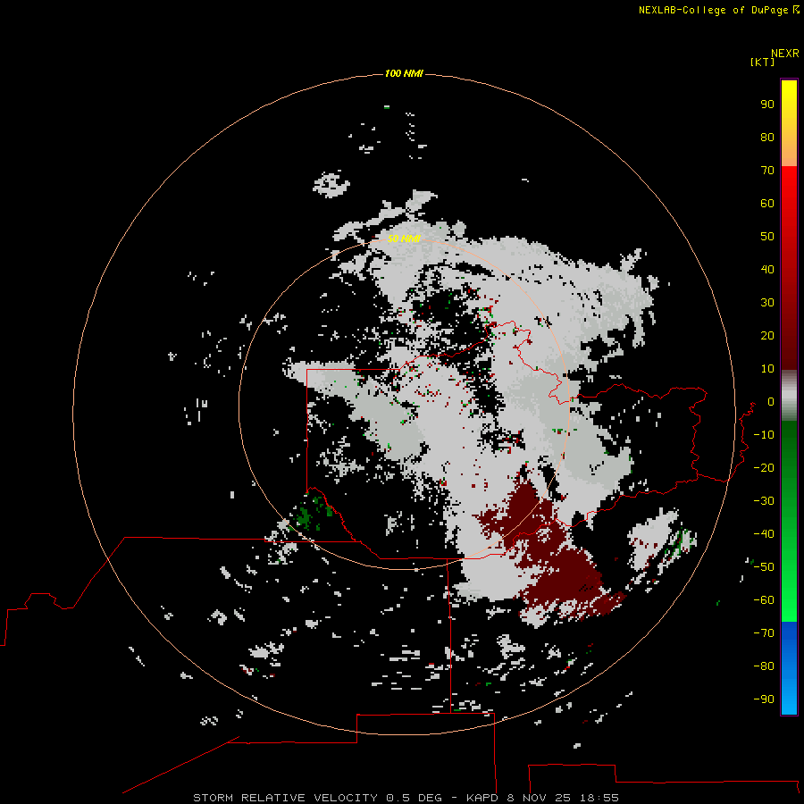Click the -50 knot label on the scale
804x804 pixels.
pos(764,567)
